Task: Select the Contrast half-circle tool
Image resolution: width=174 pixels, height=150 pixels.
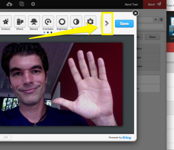Action: tap(76, 22)
